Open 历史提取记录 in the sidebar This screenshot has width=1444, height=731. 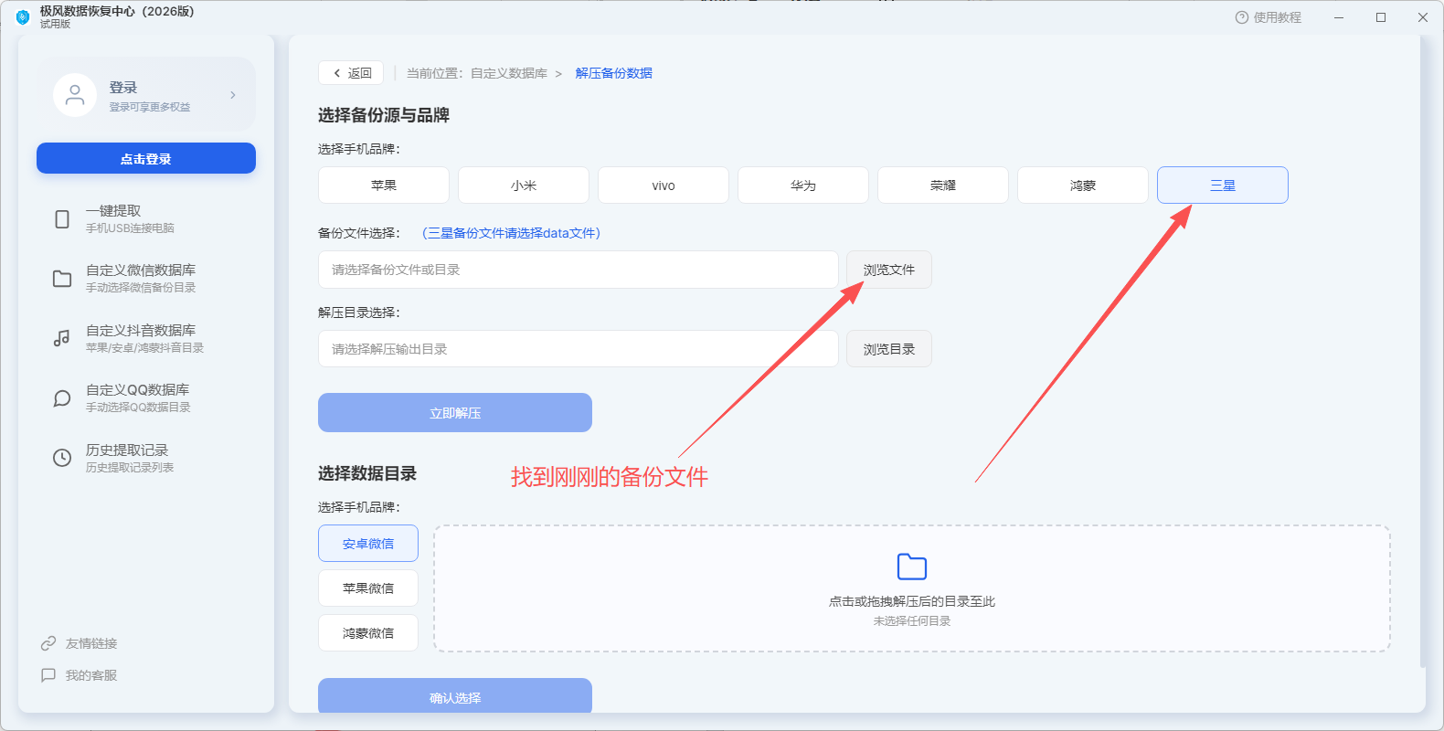[146, 458]
